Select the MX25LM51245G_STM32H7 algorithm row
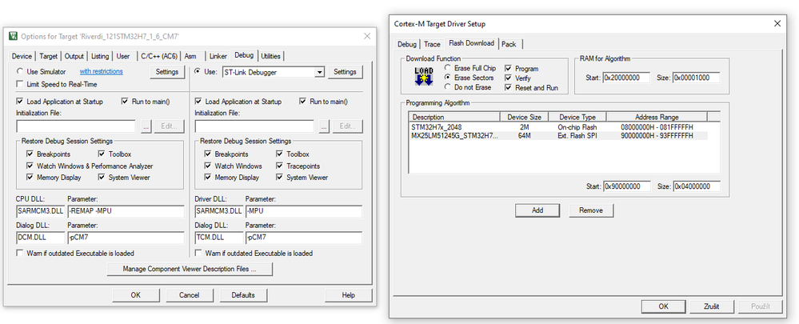This screenshot has height=324, width=799. click(558, 135)
